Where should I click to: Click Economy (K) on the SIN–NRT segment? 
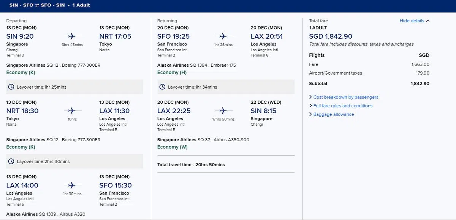[x=21, y=72]
